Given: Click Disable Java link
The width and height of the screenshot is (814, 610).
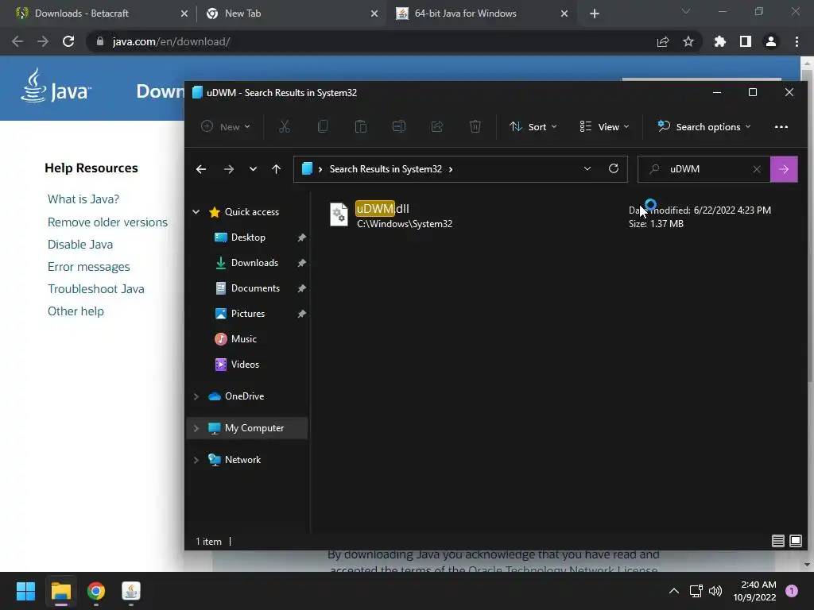Looking at the screenshot, I should (x=80, y=245).
